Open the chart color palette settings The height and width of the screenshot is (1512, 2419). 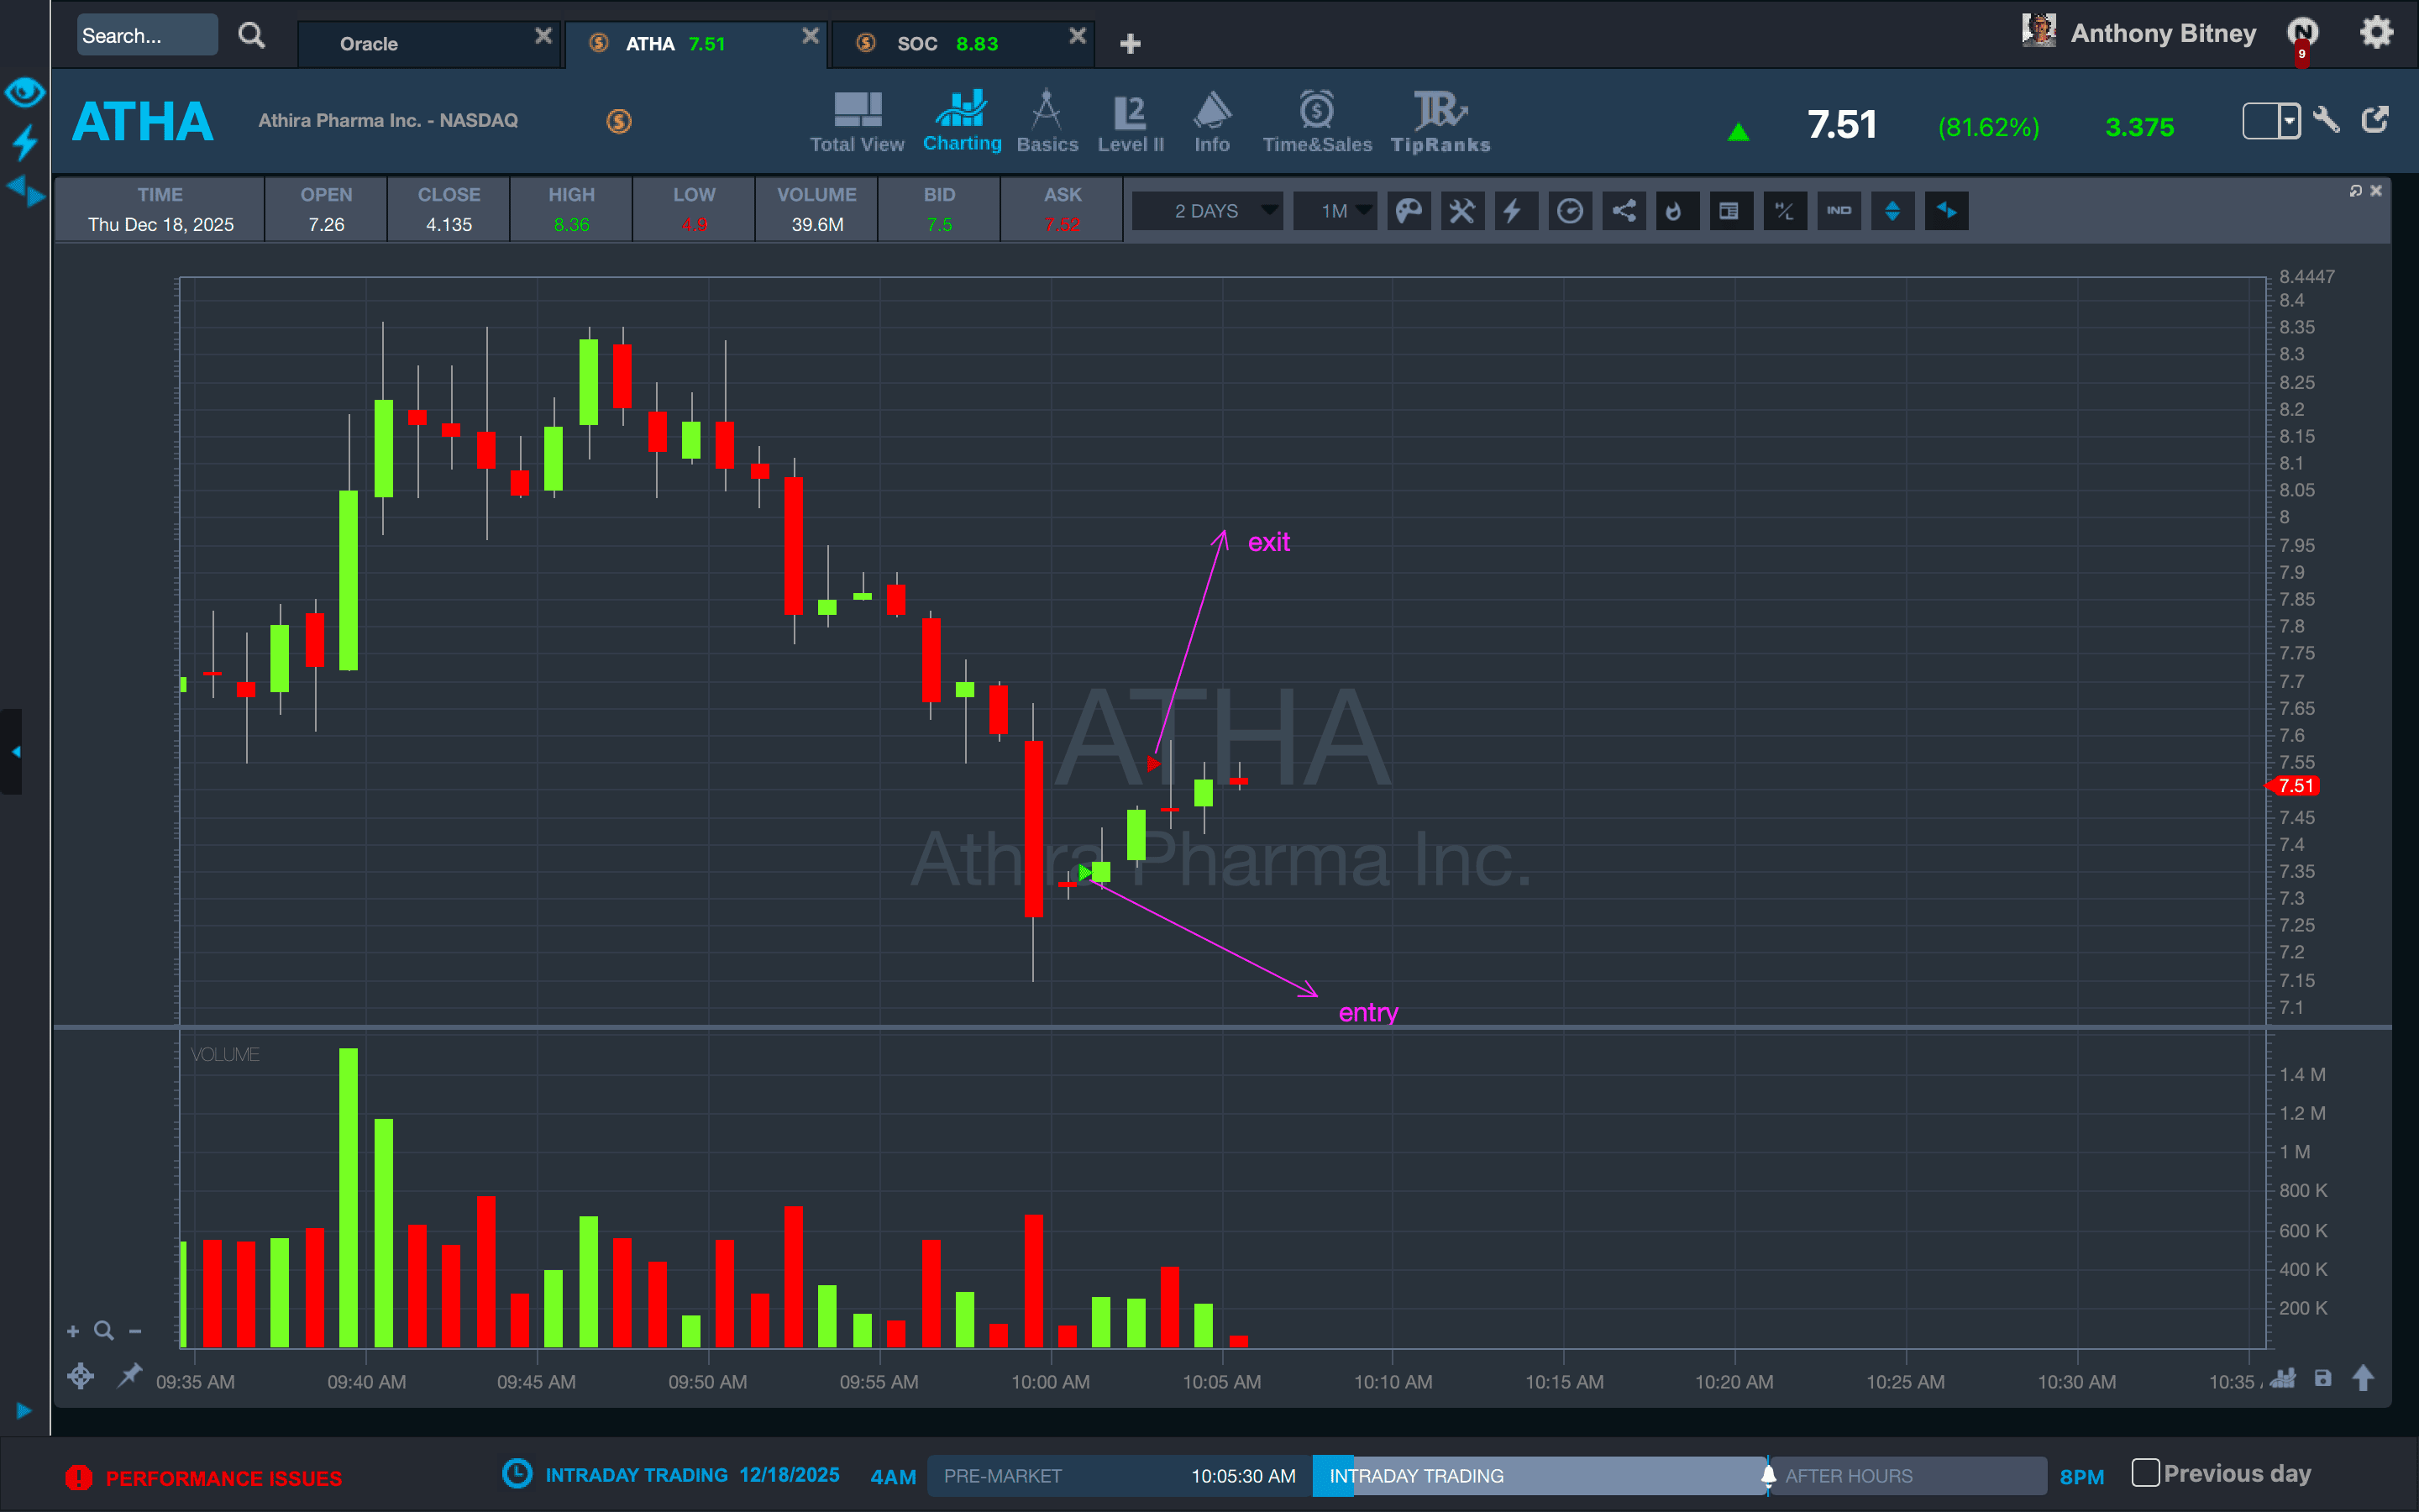(1409, 211)
